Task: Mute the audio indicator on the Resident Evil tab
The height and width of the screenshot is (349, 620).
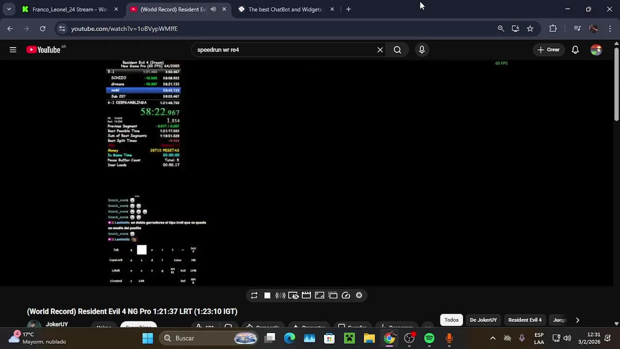Action: click(x=213, y=9)
